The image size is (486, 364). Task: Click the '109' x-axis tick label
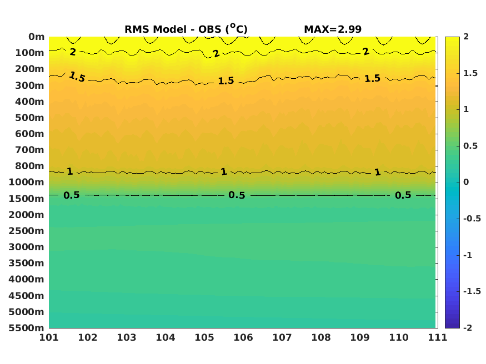[360, 337]
